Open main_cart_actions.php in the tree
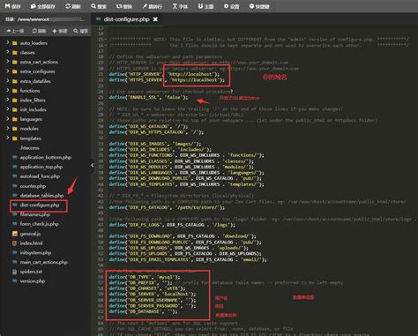Viewport: 418px width, 336px height. pyautogui.click(x=44, y=262)
